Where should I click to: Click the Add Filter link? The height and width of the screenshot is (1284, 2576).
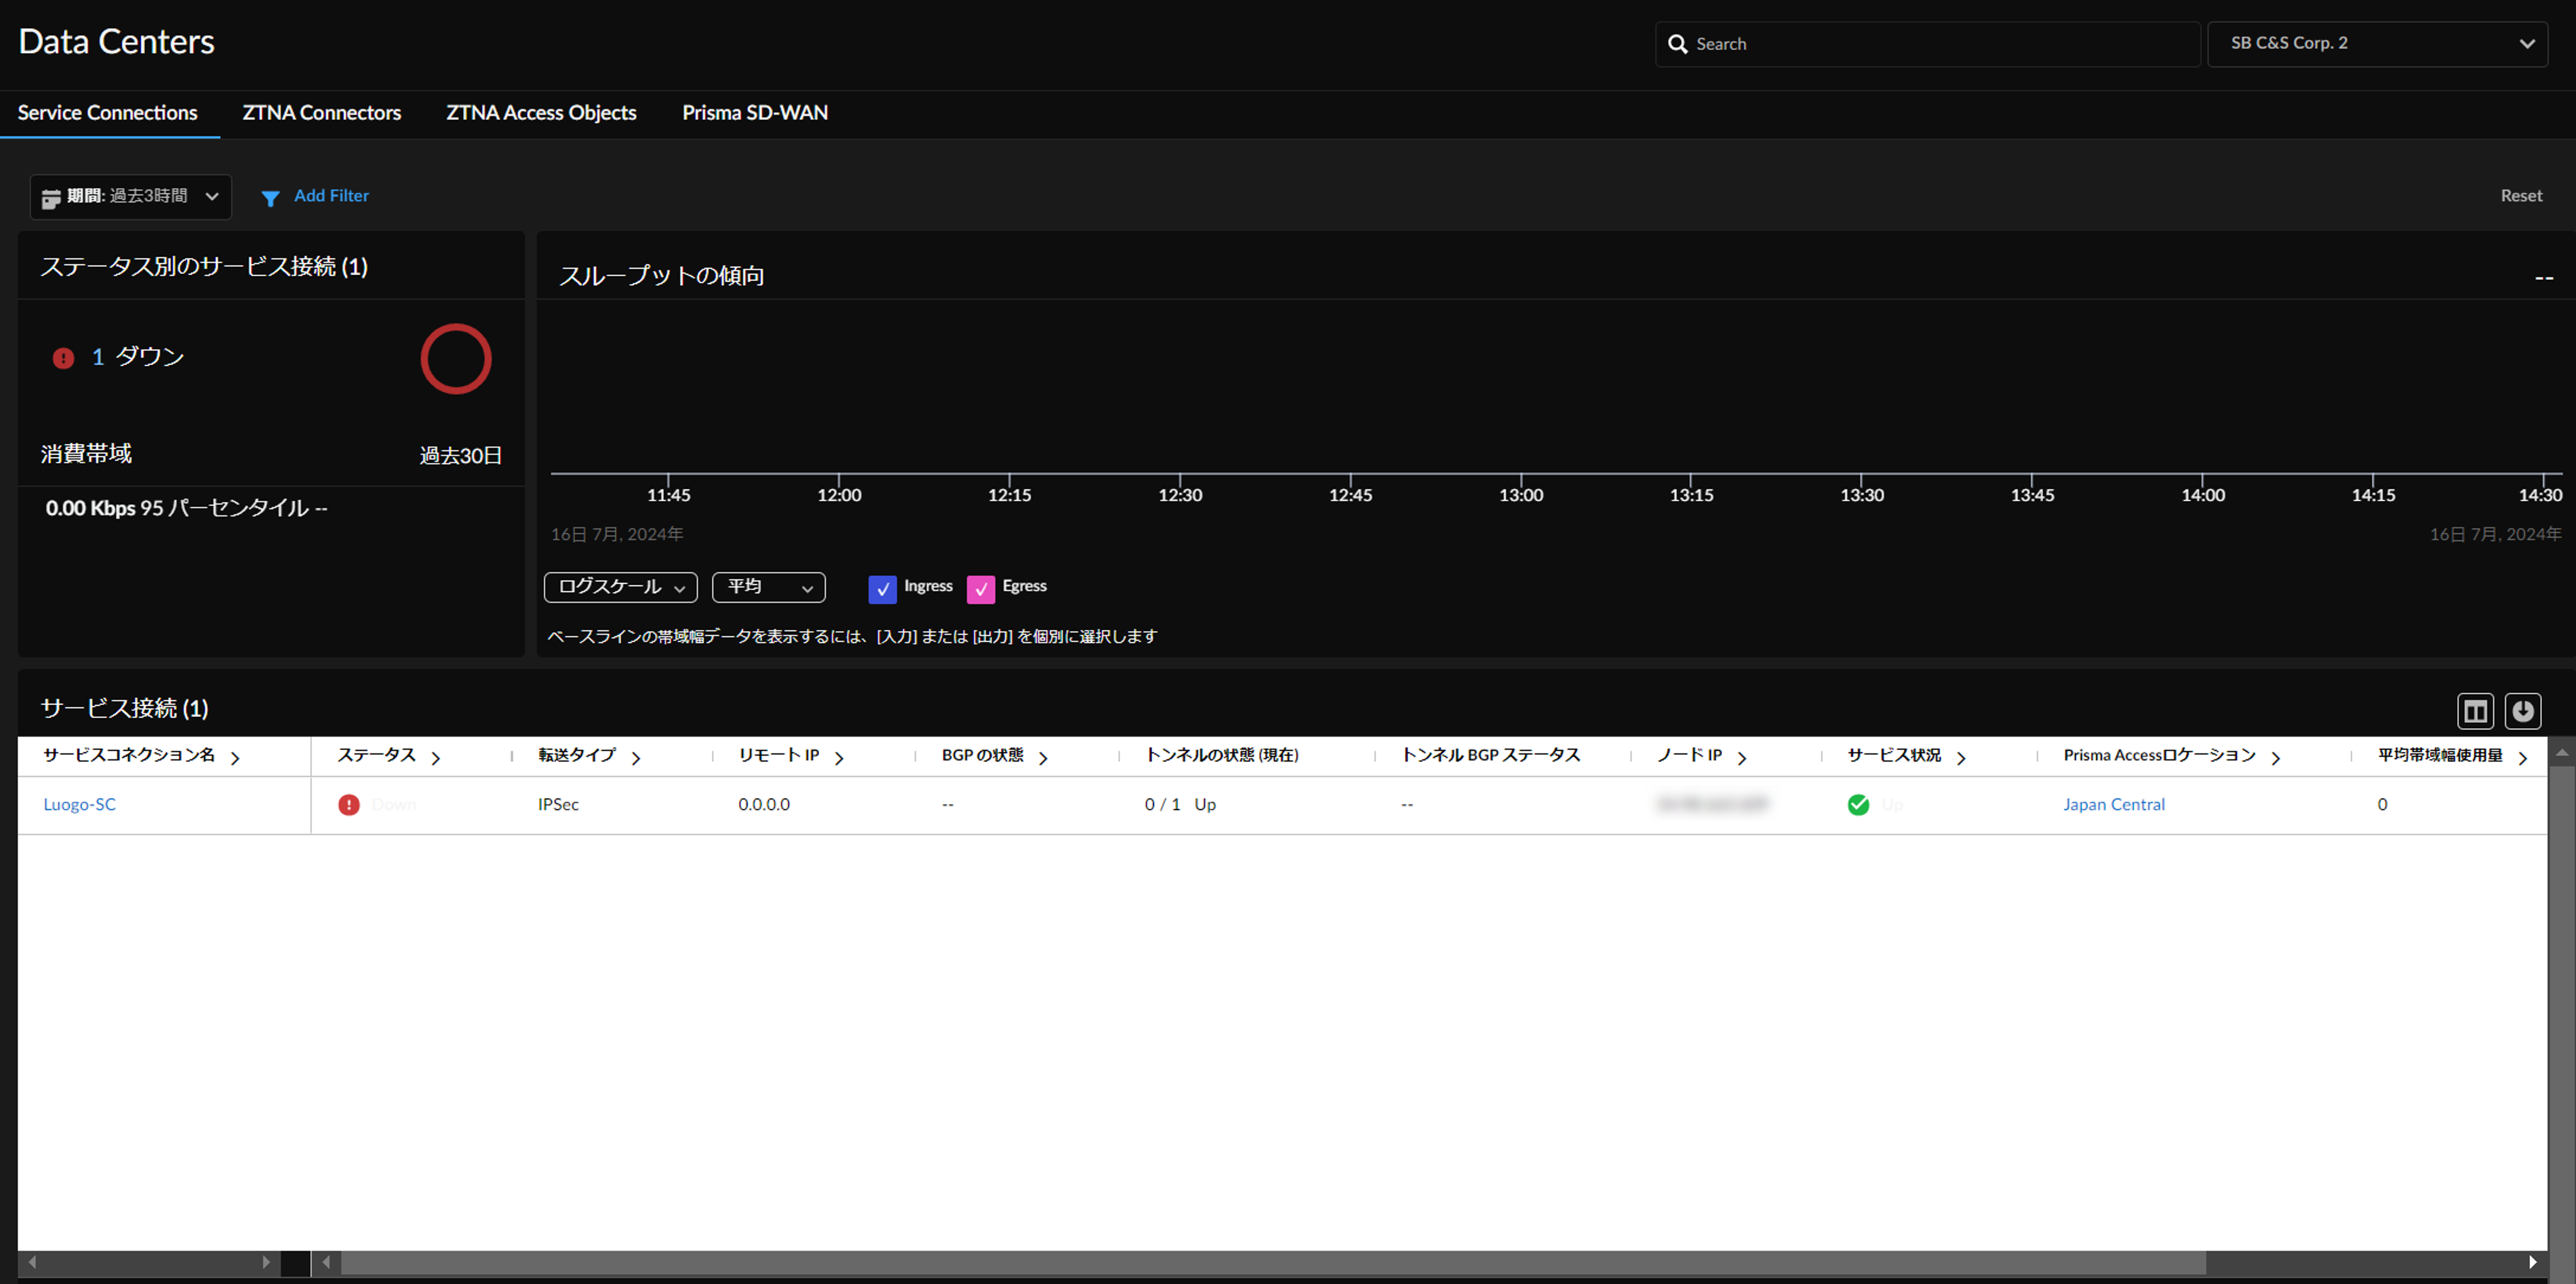click(x=331, y=196)
